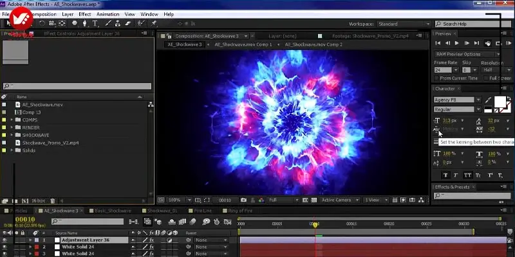Take a snapshot with the camera icon
Screen dimensions: 515x257
(x=243, y=200)
